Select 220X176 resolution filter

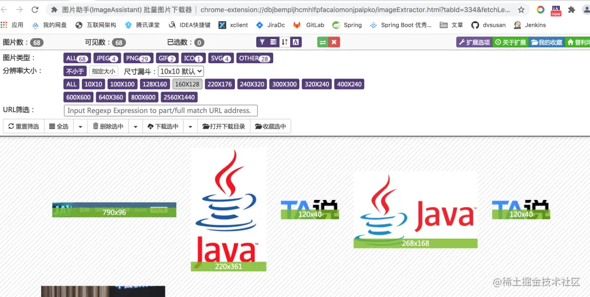(220, 84)
